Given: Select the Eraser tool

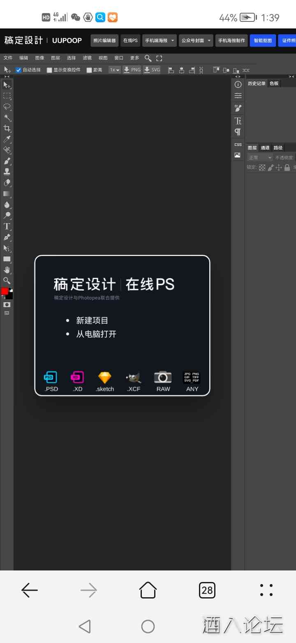Looking at the screenshot, I should (x=7, y=183).
